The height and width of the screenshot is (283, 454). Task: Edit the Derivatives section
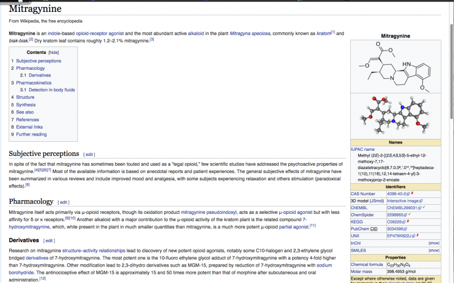50,240
